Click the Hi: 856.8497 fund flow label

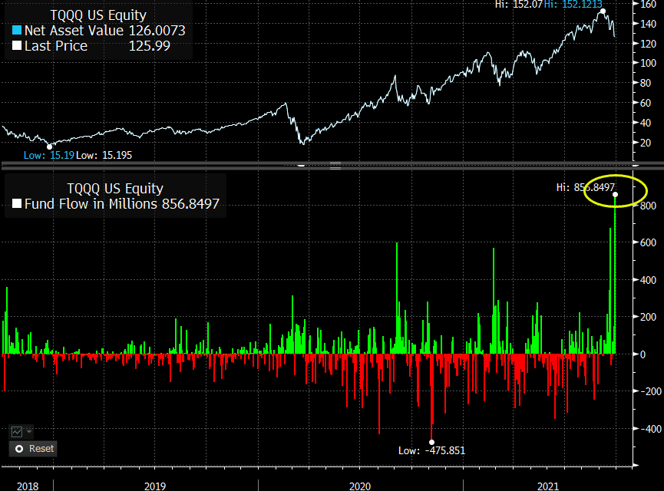click(585, 187)
